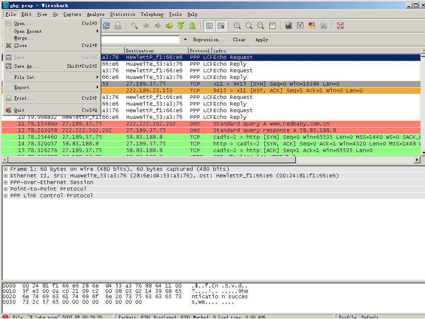Viewport: 425px width, 319px height.
Task: Click the display filter input field
Action: point(140,39)
